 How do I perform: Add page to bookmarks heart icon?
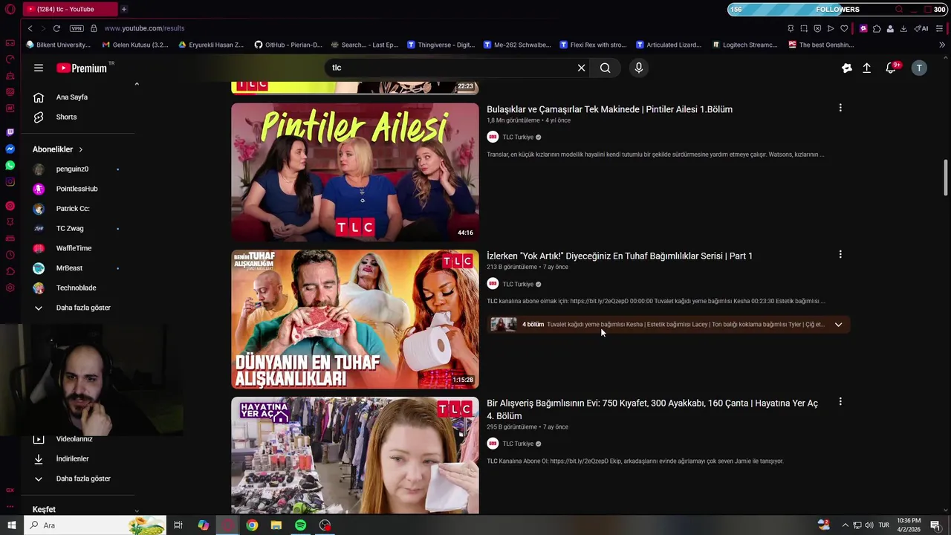(x=844, y=28)
